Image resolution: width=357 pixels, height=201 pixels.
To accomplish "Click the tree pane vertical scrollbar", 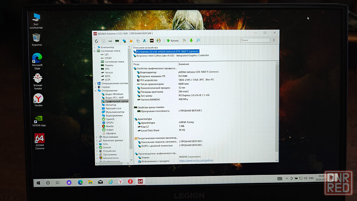I will coord(130,104).
